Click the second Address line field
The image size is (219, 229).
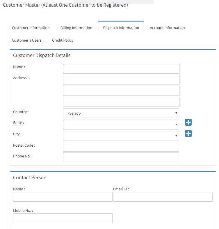click(121, 91)
